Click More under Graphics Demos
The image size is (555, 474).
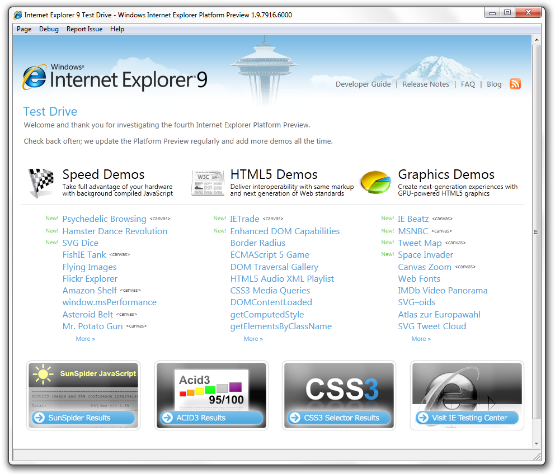pos(421,339)
